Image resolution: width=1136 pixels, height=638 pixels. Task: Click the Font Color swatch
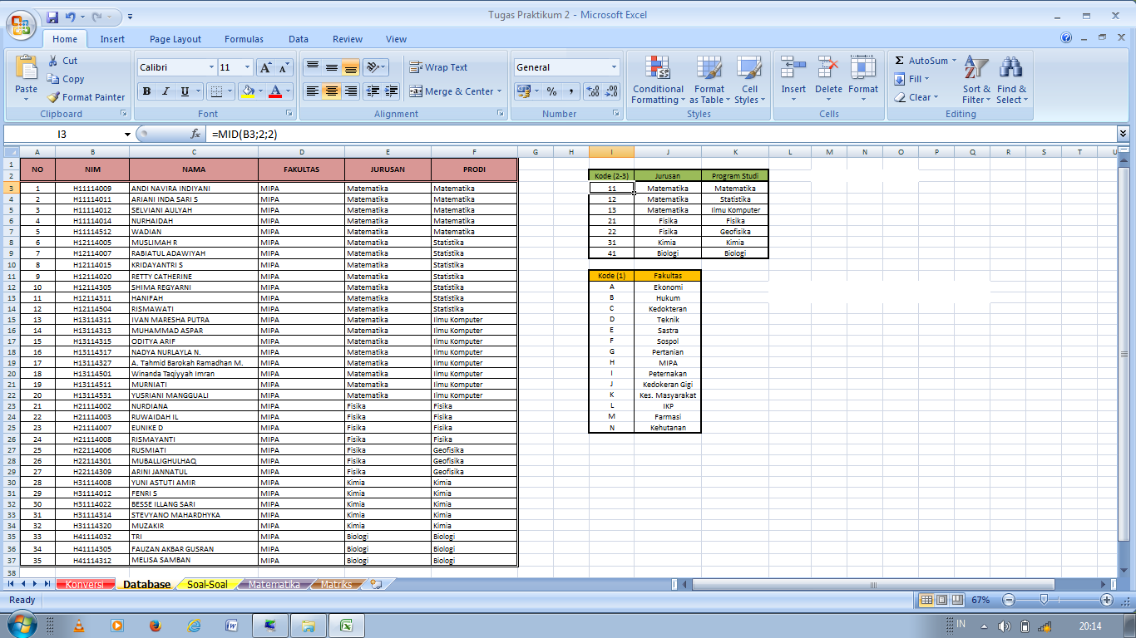tap(274, 91)
